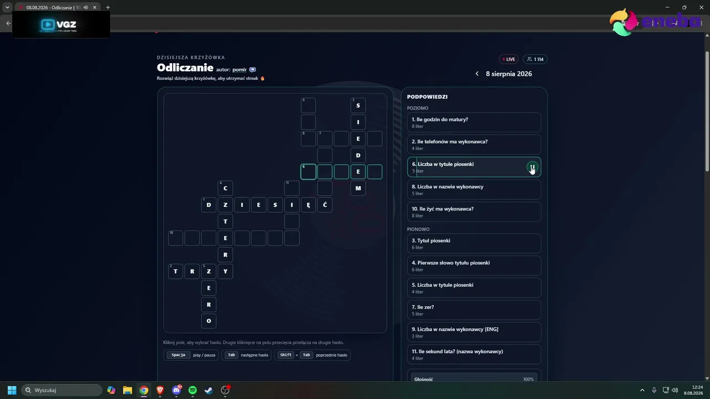Click the empty crossword cell numbered 11
Screen dimensions: 710x399
pos(292,188)
